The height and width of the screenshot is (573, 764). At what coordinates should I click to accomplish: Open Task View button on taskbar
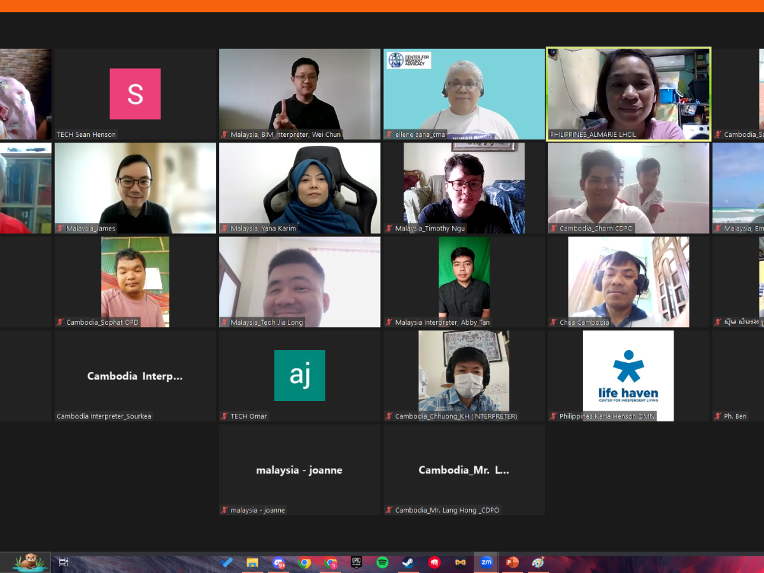coord(63,563)
